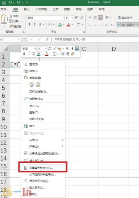Click the ribbon middle align icon

pos(95,18)
